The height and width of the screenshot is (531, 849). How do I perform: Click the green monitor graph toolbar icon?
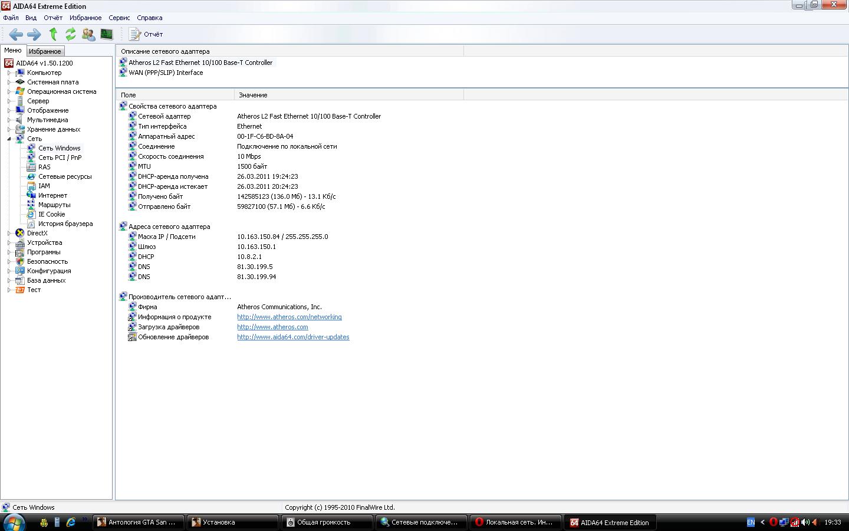pos(107,34)
